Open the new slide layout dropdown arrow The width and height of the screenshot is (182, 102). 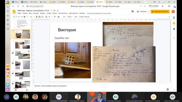[16, 17]
